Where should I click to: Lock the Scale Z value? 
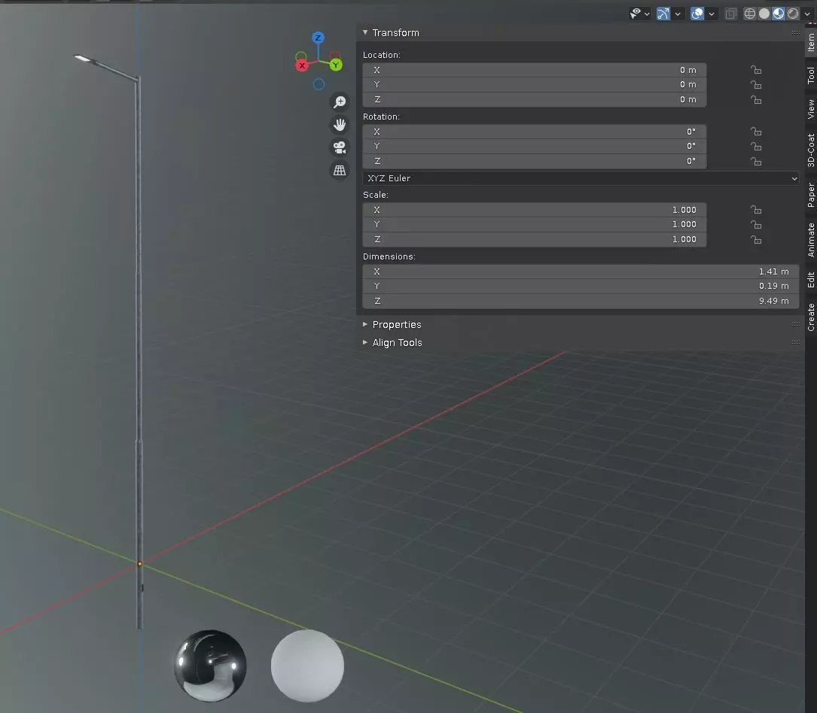756,239
